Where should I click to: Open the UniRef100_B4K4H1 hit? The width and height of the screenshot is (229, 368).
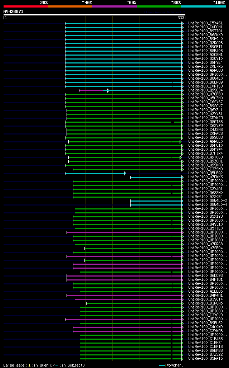click(205, 296)
